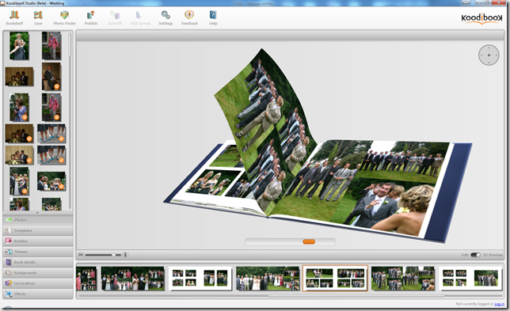This screenshot has height=311, width=510.
Task: Open the Book details section
Action: coord(38,262)
